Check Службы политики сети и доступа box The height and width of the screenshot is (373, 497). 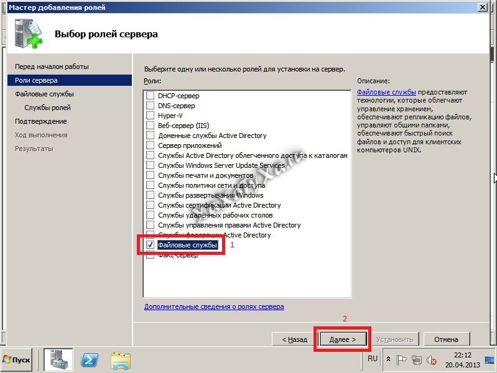point(151,185)
